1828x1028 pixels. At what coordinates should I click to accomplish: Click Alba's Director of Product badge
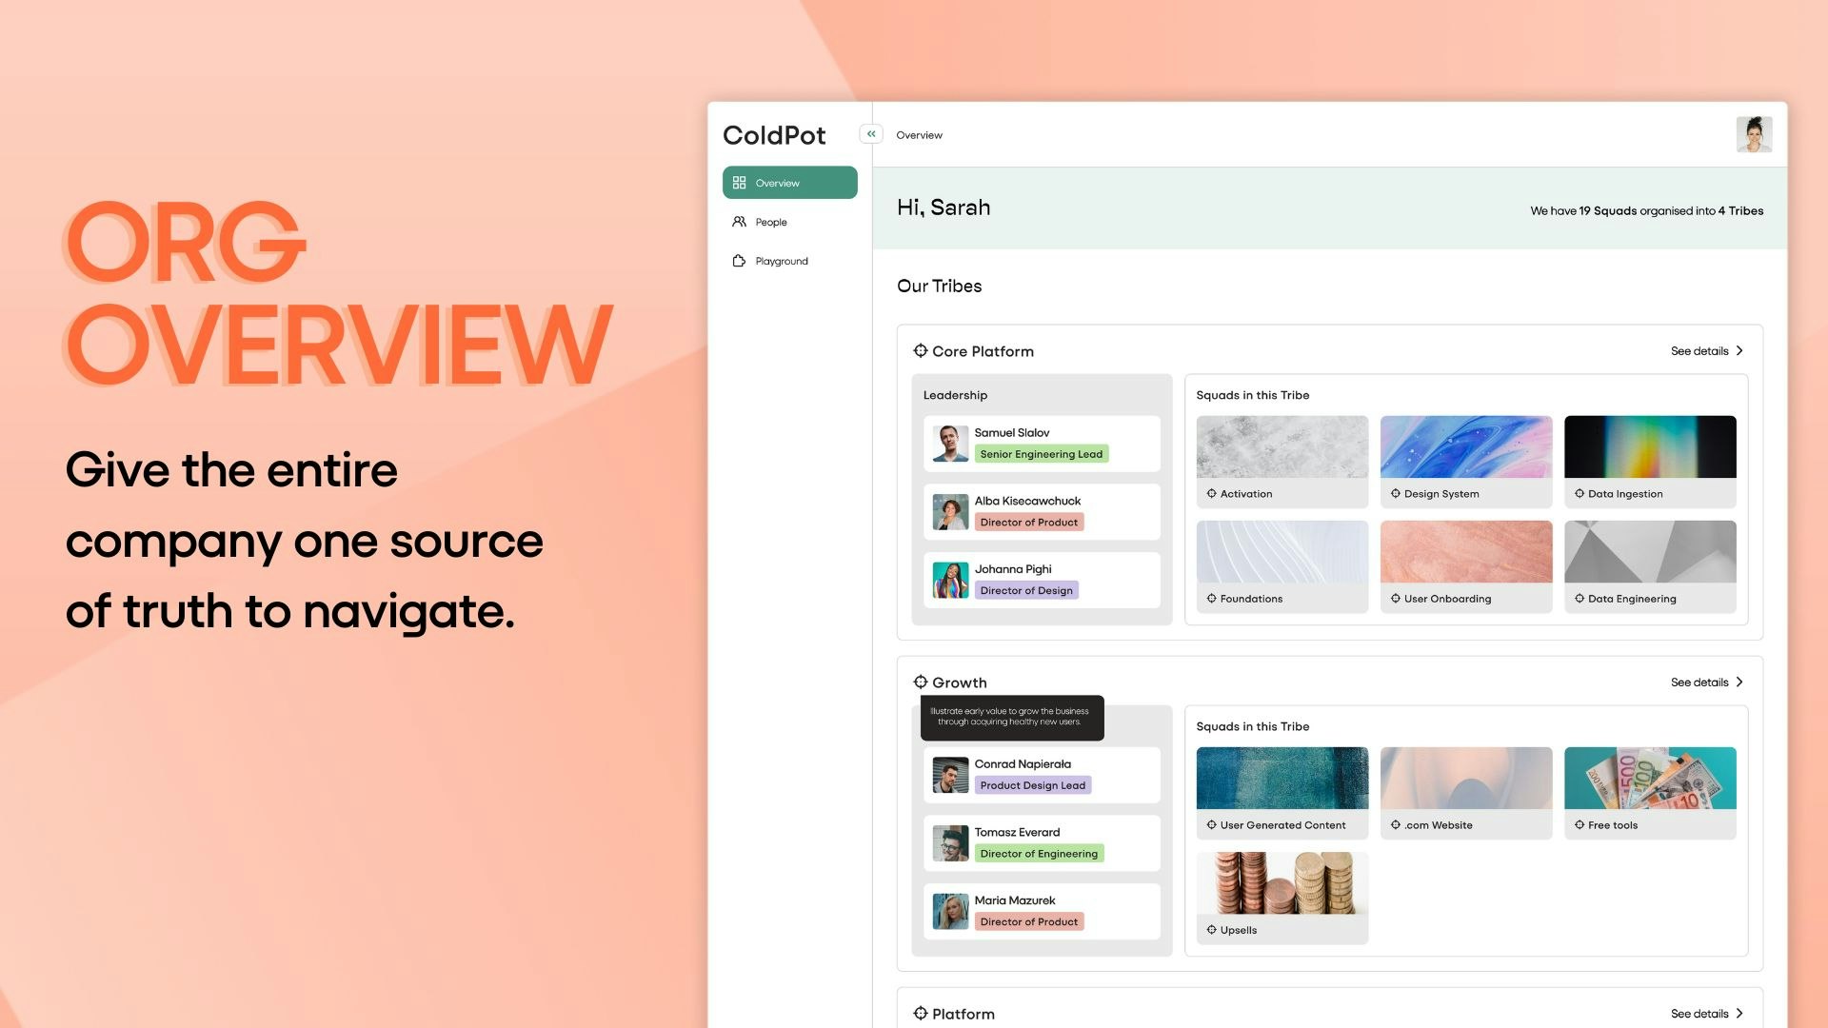coord(1029,522)
